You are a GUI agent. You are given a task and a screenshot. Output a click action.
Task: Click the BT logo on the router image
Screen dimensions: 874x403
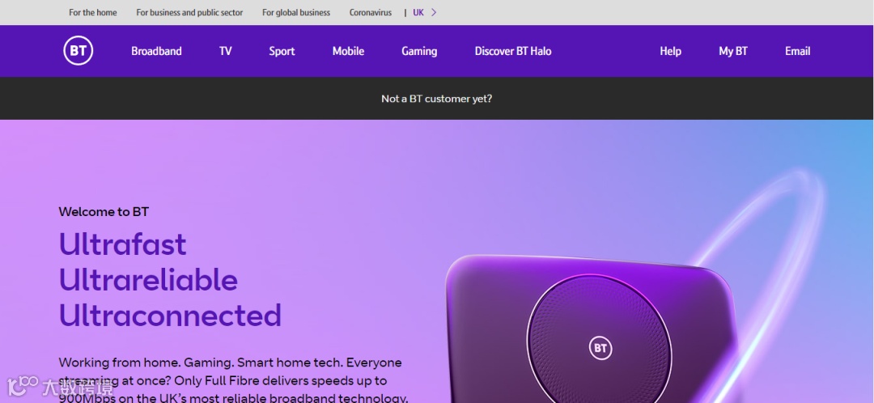pyautogui.click(x=600, y=348)
